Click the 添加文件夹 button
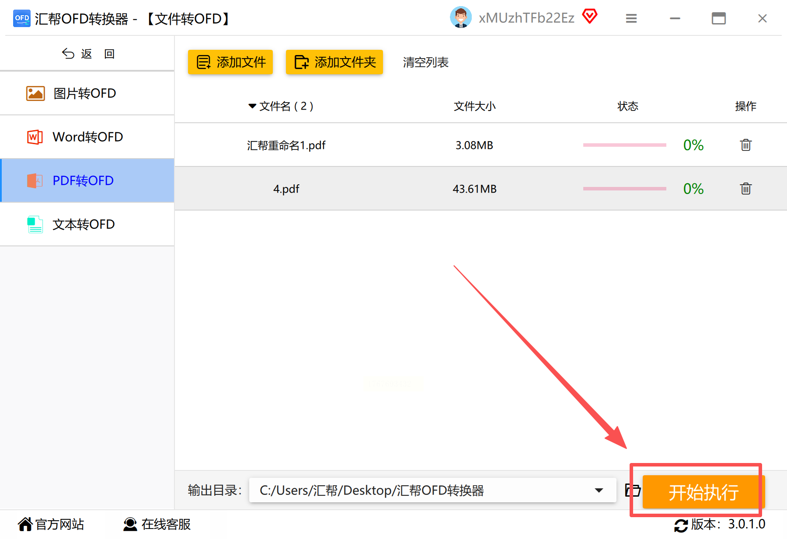Screen dimensions: 787x539 (x=334, y=62)
